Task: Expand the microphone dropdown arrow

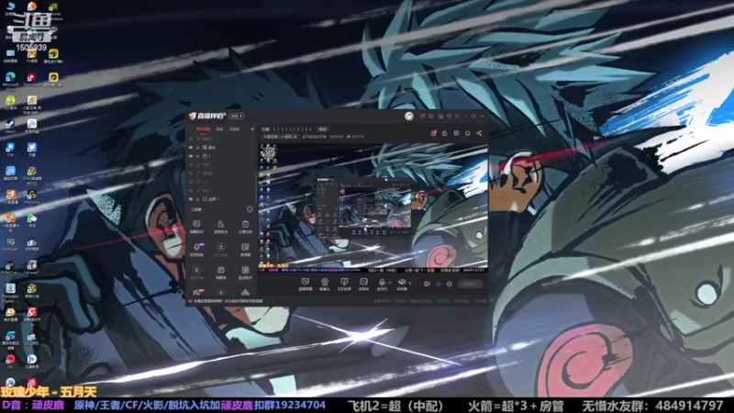Action: 390,283
